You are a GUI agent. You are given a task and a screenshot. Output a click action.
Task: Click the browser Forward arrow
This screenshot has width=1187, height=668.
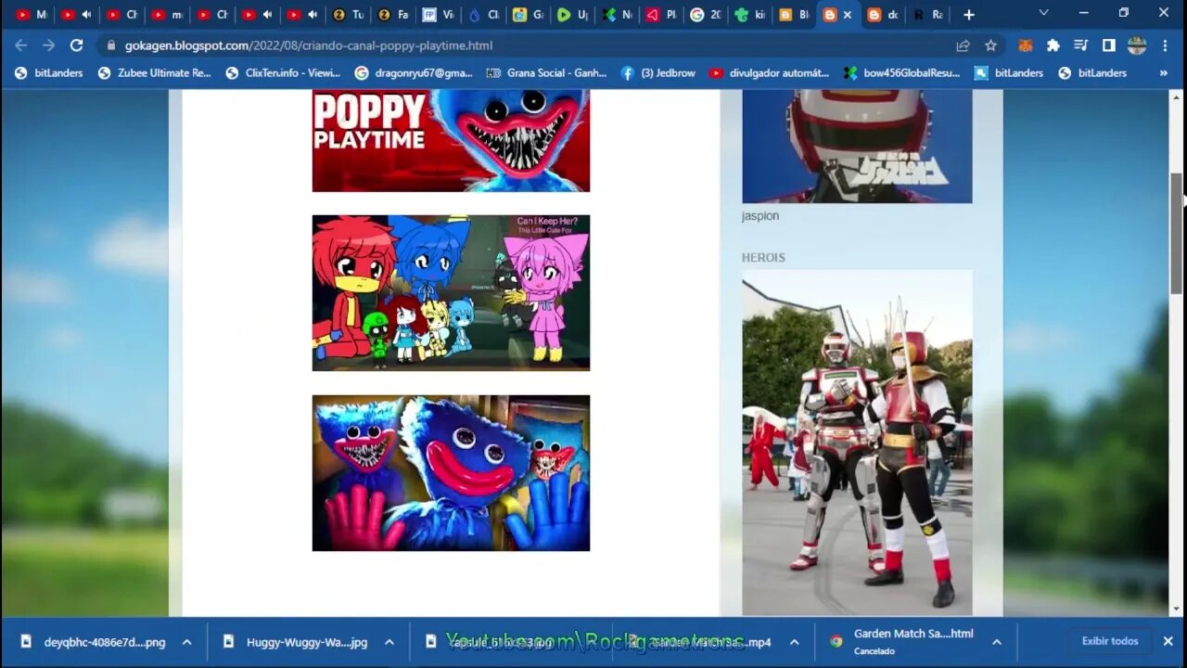coord(48,45)
